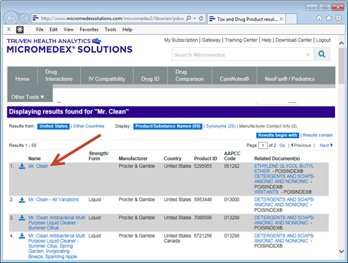Click the blank new tab button
The height and width of the screenshot is (263, 348).
click(x=291, y=19)
